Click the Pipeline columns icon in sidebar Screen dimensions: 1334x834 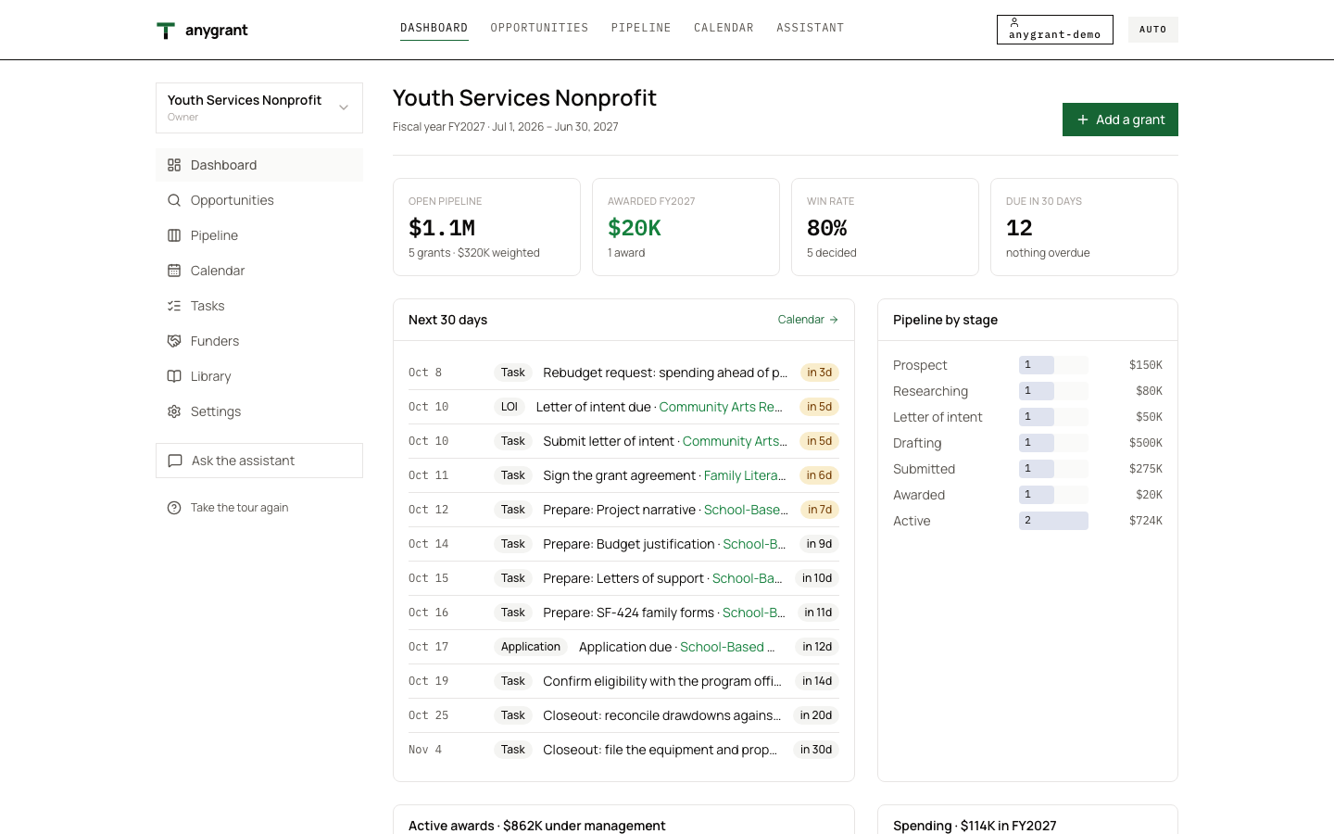coord(174,235)
